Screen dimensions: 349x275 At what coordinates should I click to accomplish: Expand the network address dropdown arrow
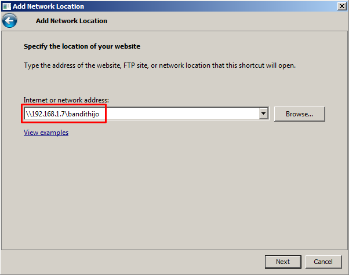[264, 114]
